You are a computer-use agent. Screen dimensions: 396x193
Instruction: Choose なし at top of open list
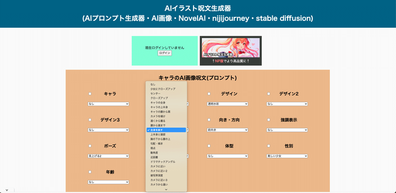click(x=166, y=84)
